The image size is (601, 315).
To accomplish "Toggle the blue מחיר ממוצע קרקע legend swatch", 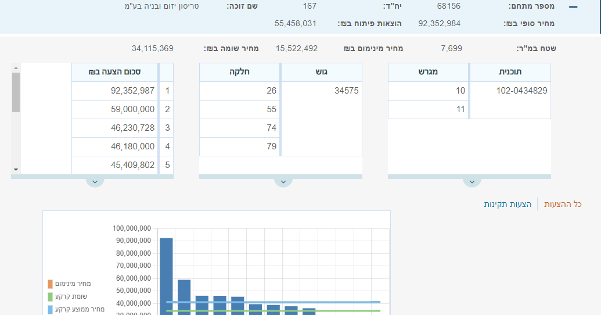I will [51, 309].
